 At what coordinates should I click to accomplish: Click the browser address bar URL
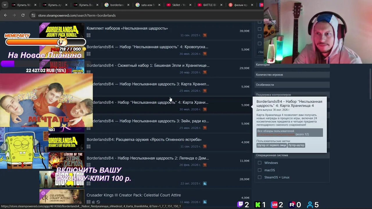pos(77,15)
